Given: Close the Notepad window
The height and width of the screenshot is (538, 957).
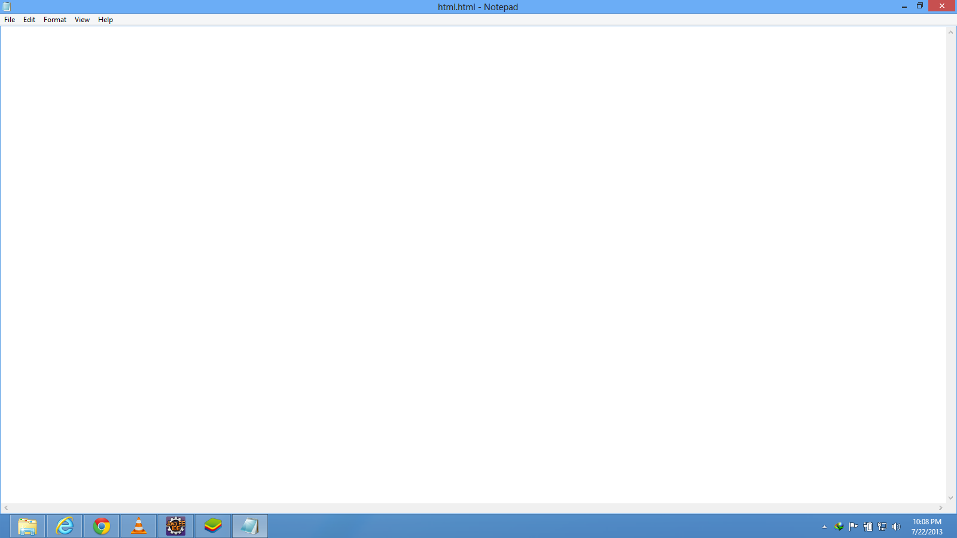Looking at the screenshot, I should coord(942,6).
